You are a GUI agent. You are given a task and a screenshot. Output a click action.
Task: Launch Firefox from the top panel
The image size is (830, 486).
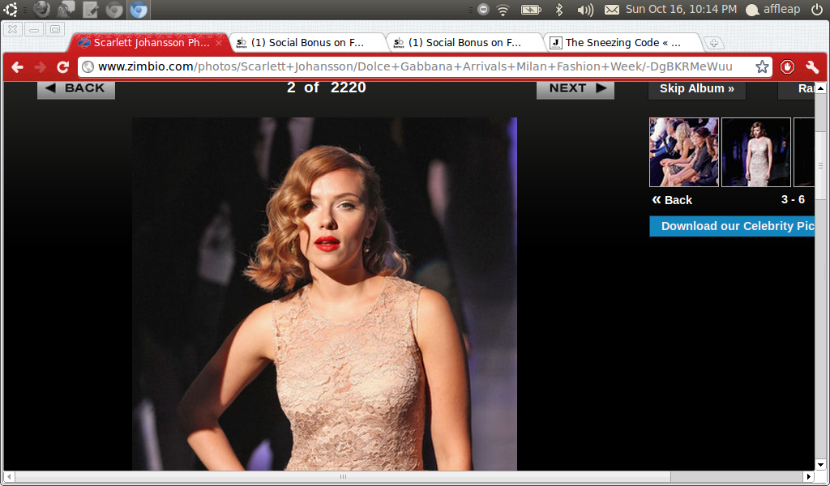(x=42, y=10)
